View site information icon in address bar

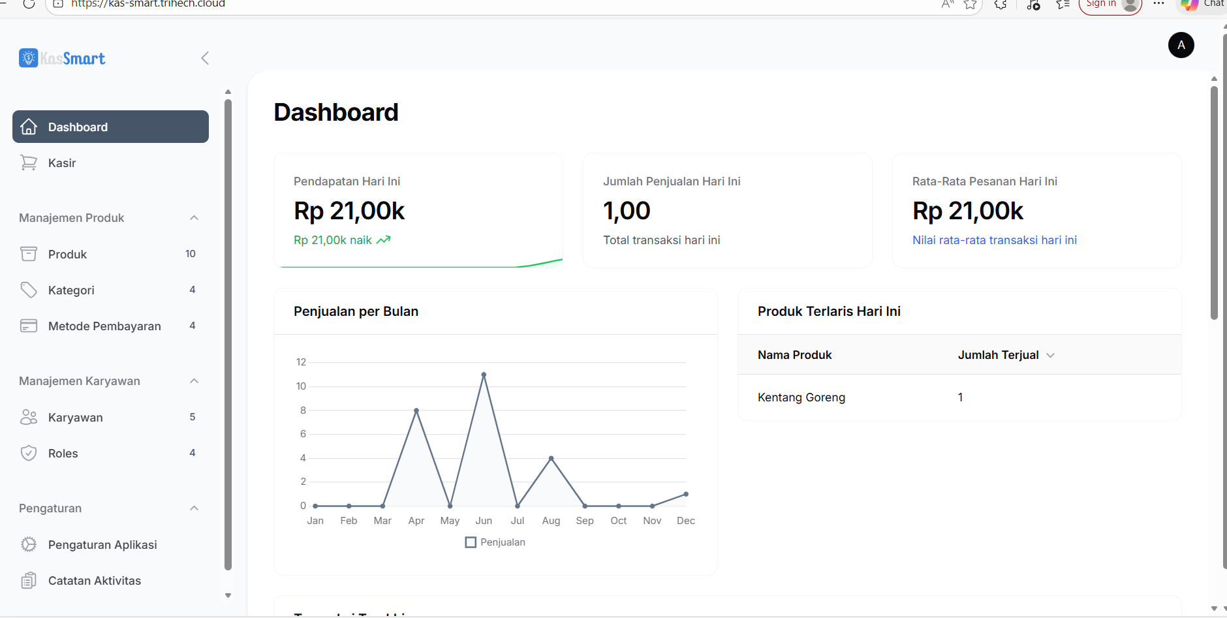point(58,4)
